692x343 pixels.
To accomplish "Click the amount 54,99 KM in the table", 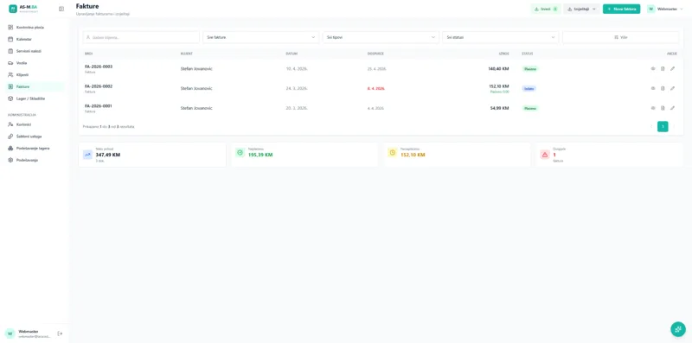I will [x=500, y=108].
